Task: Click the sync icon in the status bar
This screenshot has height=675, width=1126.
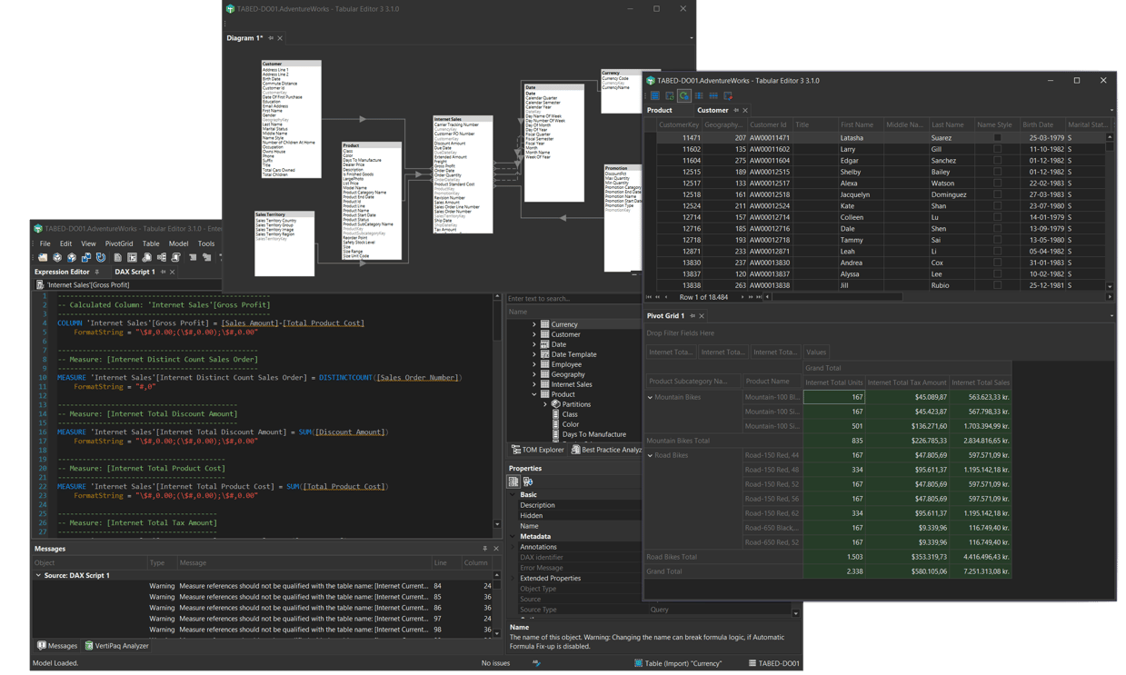Action: point(536,663)
